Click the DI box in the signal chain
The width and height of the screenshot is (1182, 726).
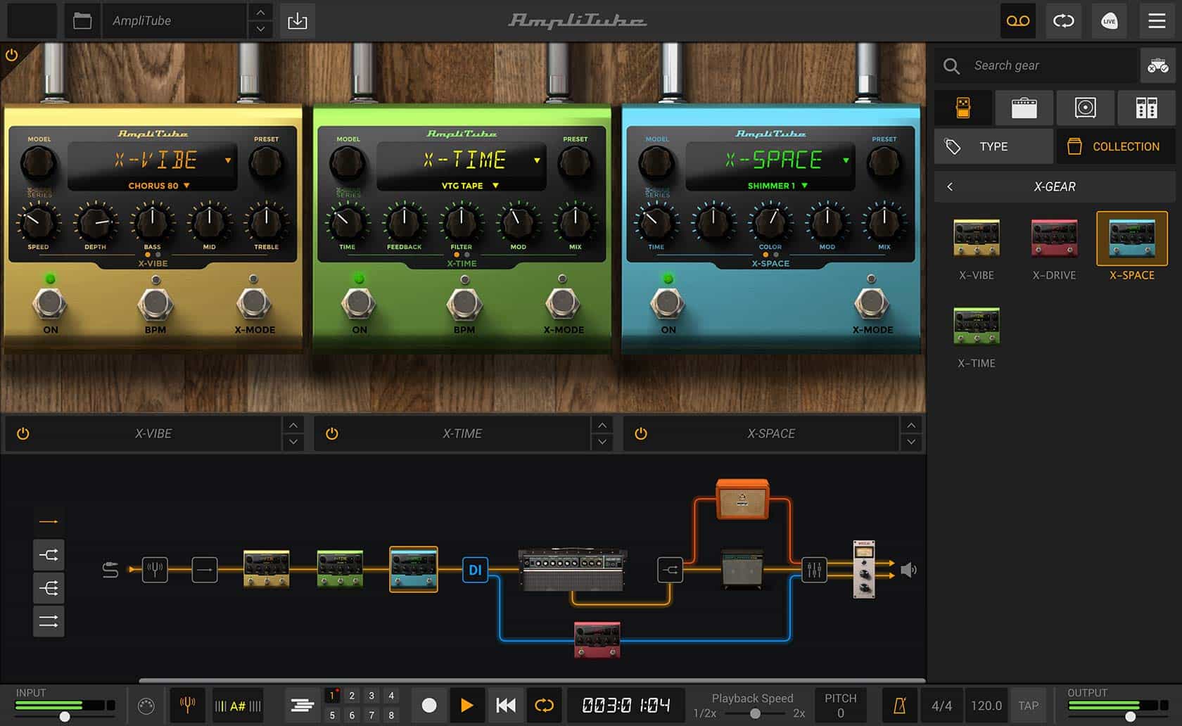476,571
